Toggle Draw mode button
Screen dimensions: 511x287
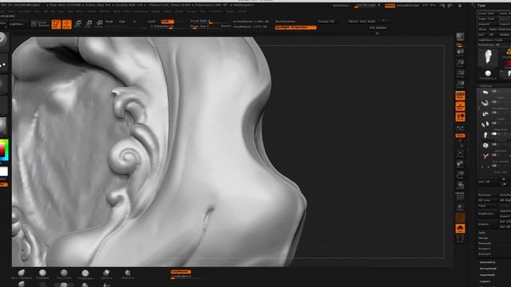(x=67, y=24)
